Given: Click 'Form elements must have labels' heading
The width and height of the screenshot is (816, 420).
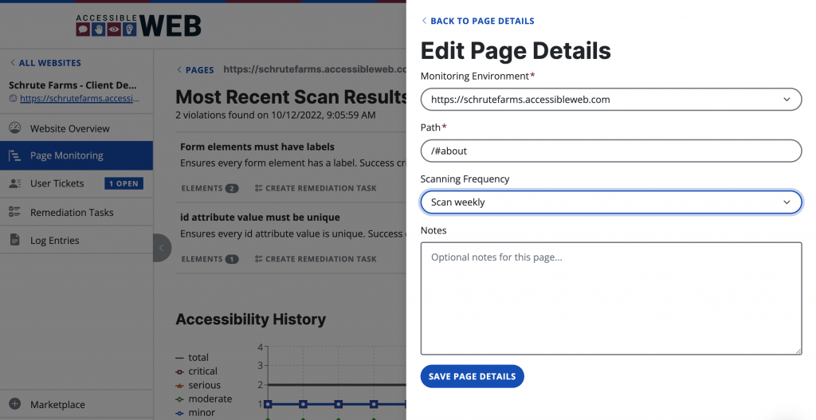Looking at the screenshot, I should tap(257, 147).
